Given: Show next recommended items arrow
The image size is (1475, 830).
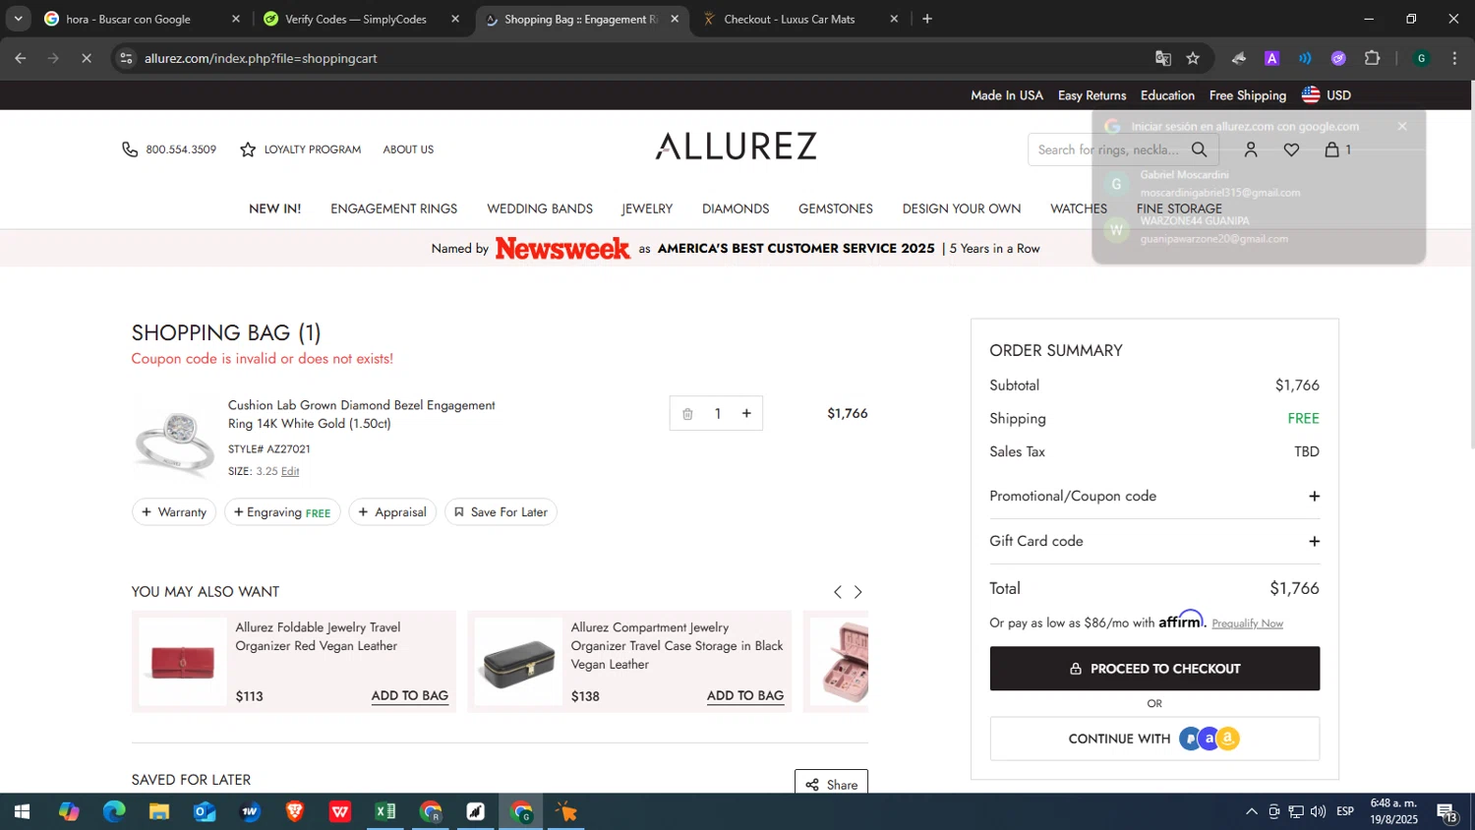Looking at the screenshot, I should [858, 592].
